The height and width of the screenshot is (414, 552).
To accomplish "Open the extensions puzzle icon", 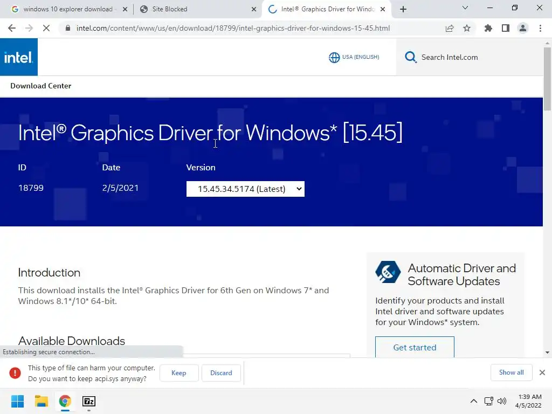I will point(488,28).
